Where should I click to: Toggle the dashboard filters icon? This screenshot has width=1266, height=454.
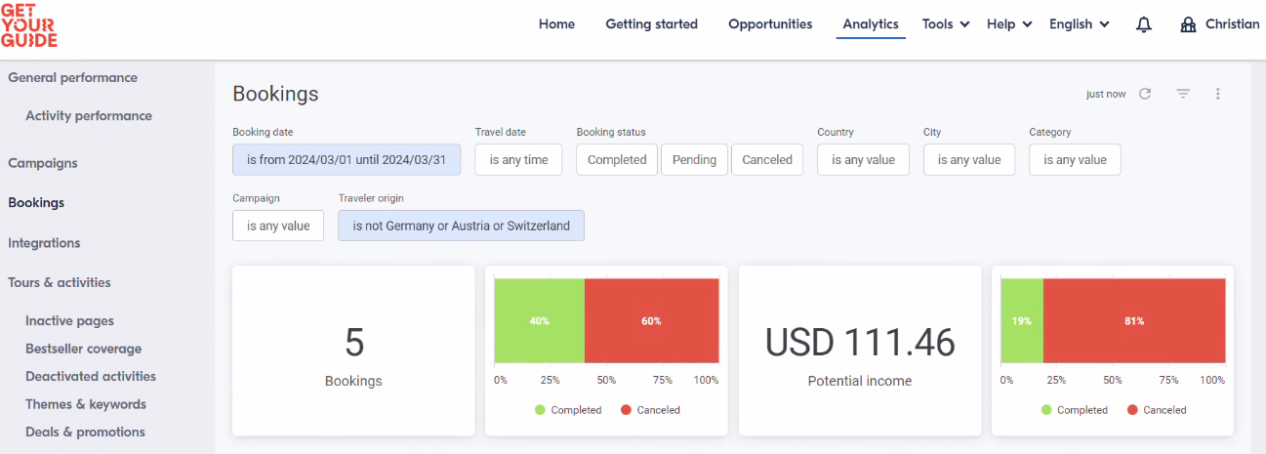1183,94
